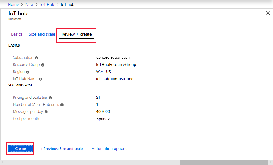Click the current 'IoT hub' breadcrumb item
Screen dimensions: 273x165
coord(68,5)
